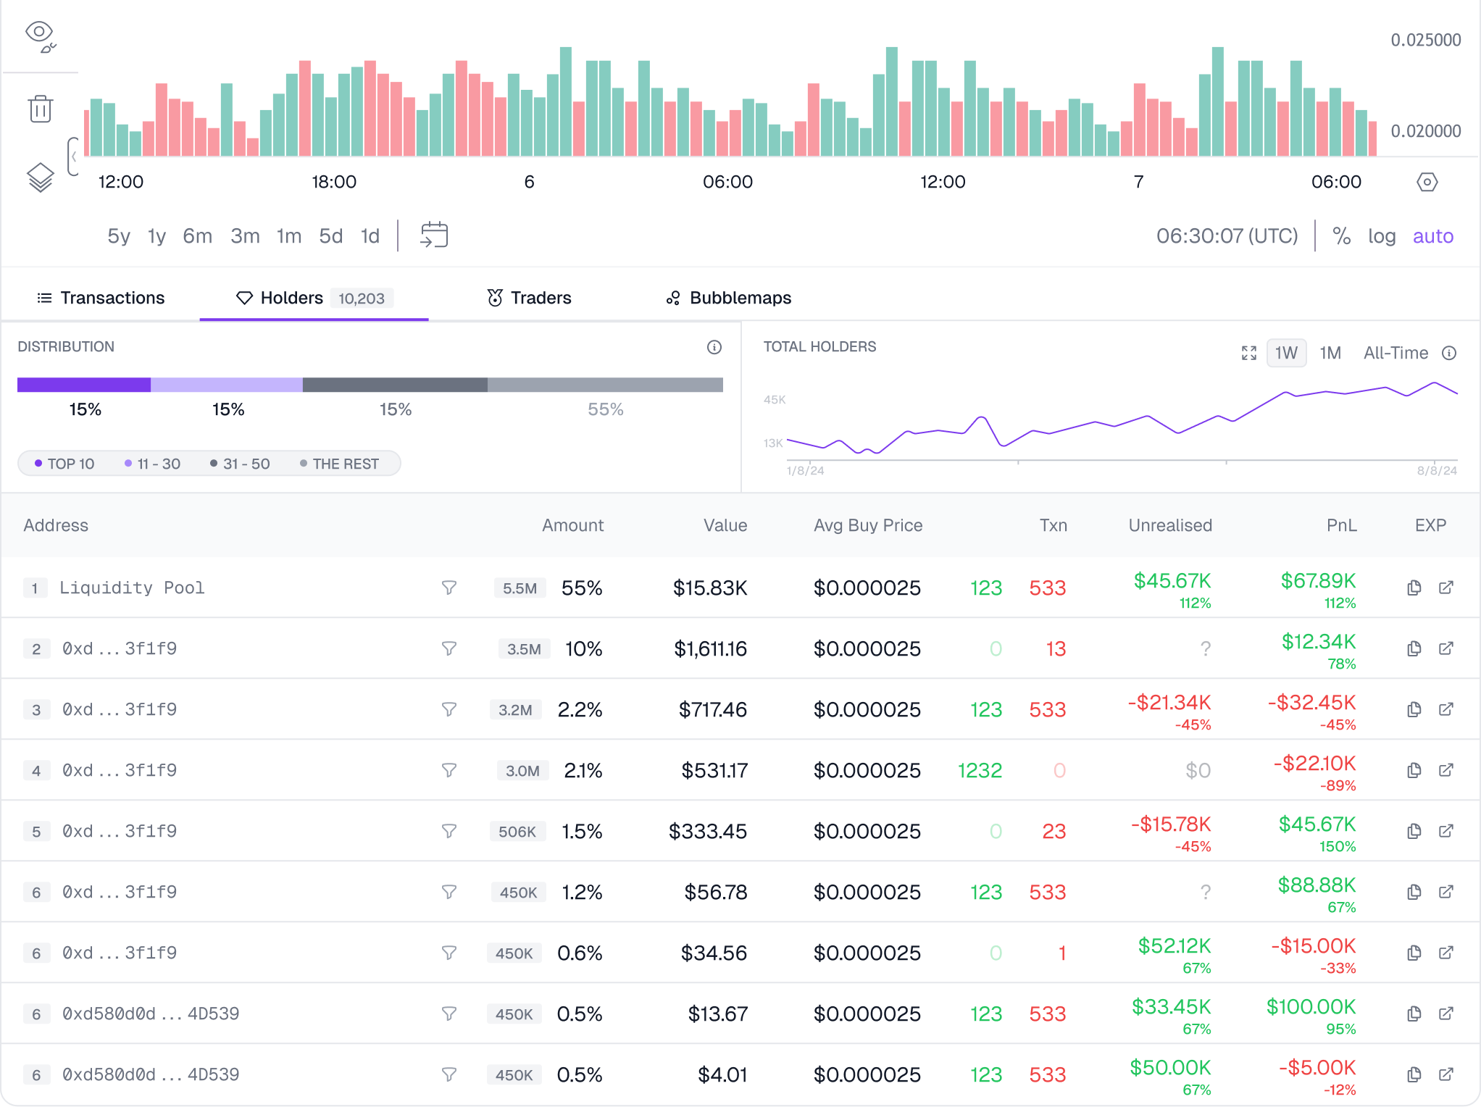Copy address in $717.46 row

click(x=1414, y=709)
